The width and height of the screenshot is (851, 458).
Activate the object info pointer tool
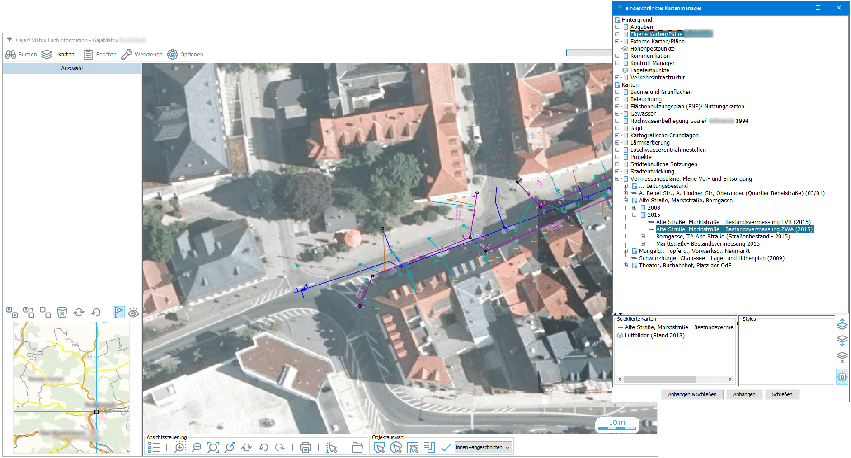coord(331,447)
